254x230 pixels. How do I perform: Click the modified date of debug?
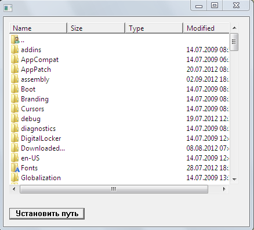pyautogui.click(x=208, y=119)
